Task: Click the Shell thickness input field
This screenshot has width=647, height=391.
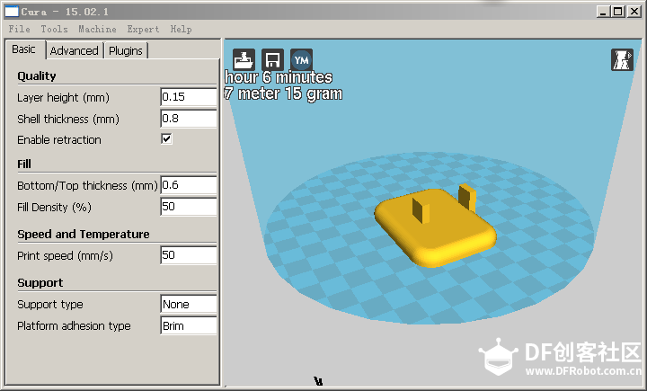Action: pos(189,119)
